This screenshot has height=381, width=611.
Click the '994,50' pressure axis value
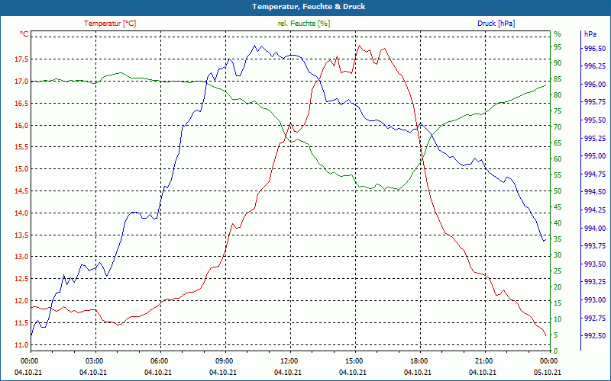(x=595, y=192)
